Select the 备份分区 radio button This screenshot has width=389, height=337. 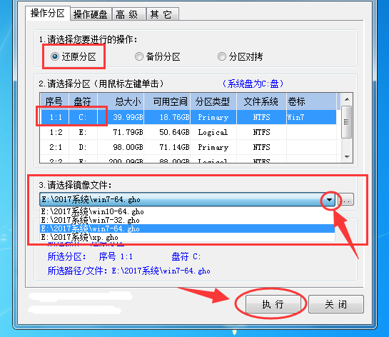click(x=158, y=57)
